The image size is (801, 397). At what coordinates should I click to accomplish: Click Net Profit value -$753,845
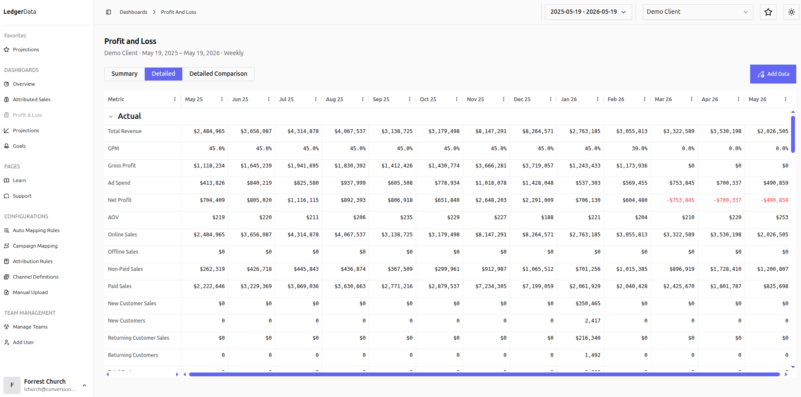coord(680,200)
